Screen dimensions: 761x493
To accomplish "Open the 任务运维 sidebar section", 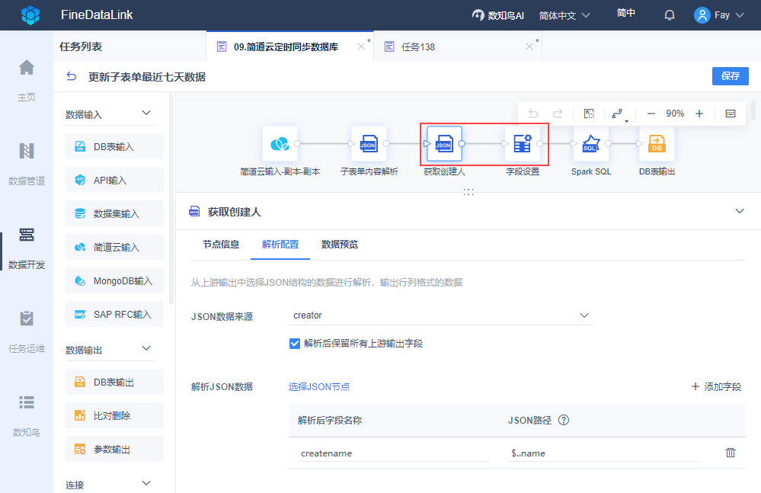I will tap(27, 332).
